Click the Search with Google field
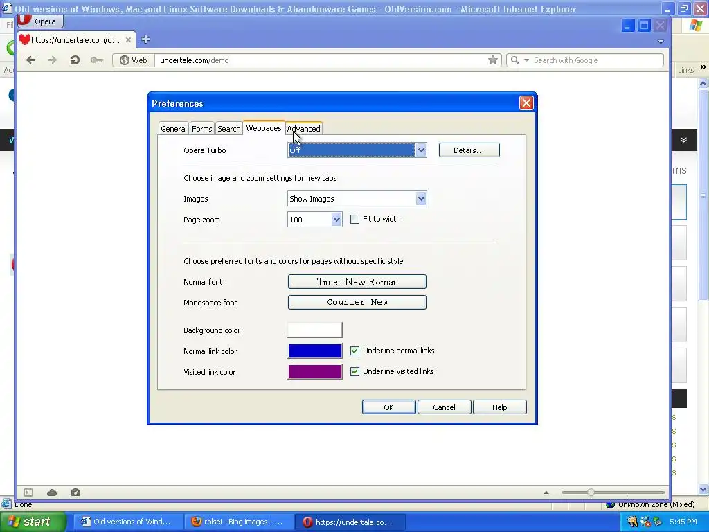This screenshot has height=532, width=709. point(597,60)
